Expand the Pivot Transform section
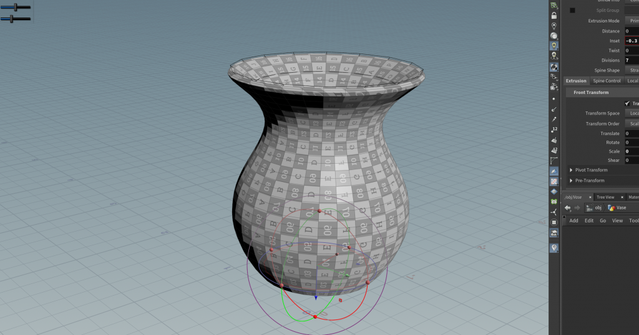Image resolution: width=639 pixels, height=335 pixels. (571, 170)
